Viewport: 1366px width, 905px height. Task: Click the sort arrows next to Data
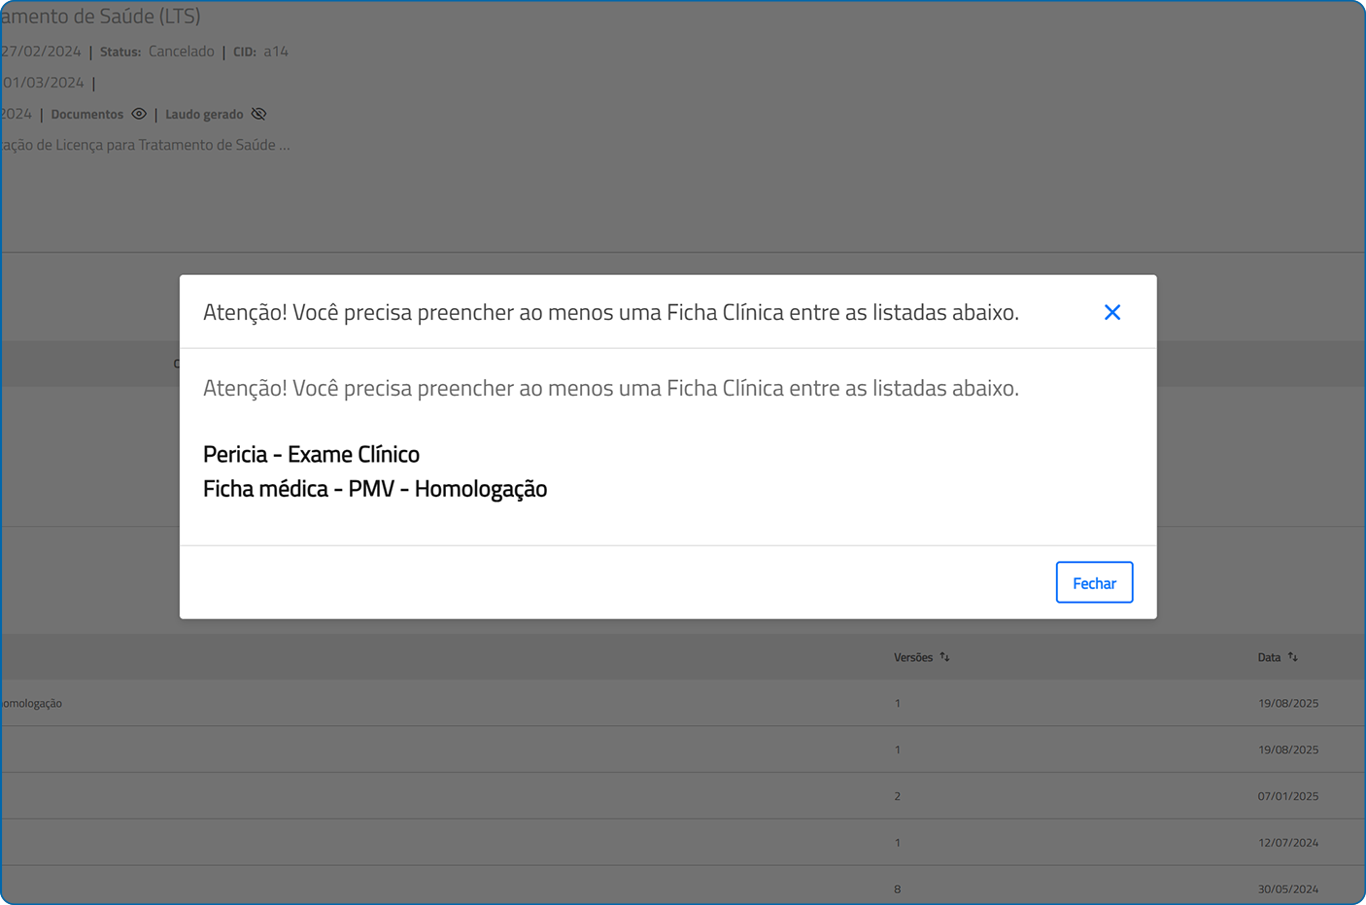click(1292, 657)
